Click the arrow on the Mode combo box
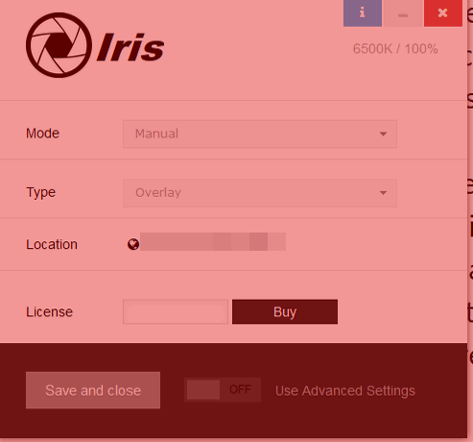 point(383,134)
